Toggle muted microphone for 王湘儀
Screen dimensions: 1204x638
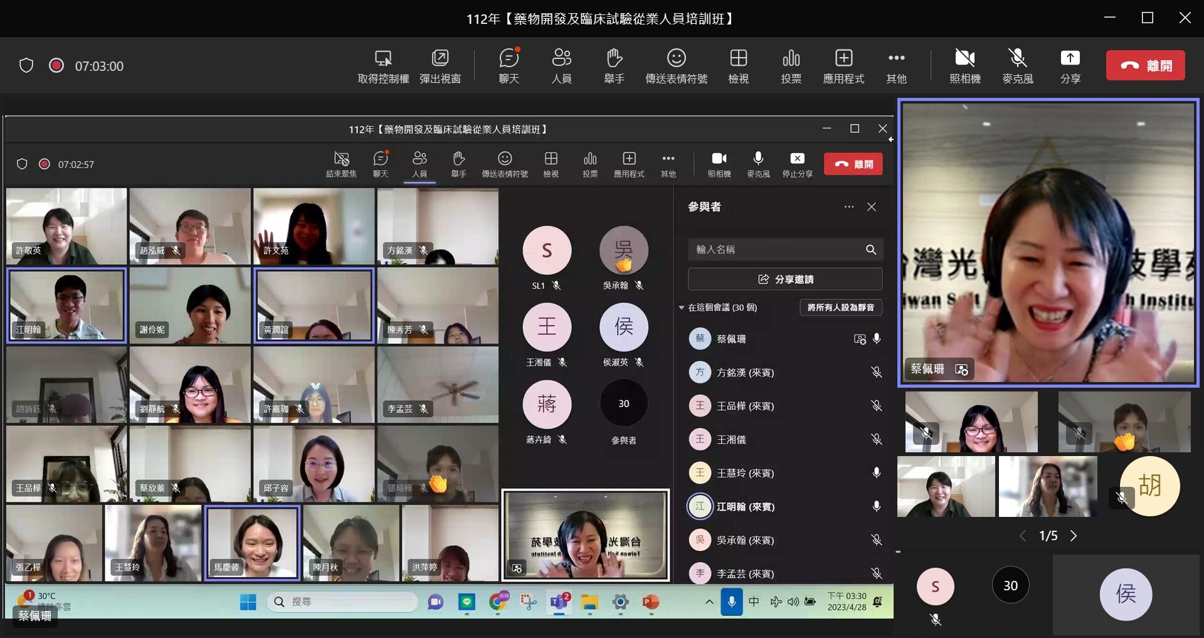(877, 439)
